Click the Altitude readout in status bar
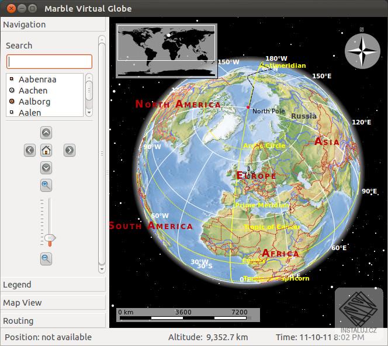Screen dimensions: 388x346 (208, 337)
